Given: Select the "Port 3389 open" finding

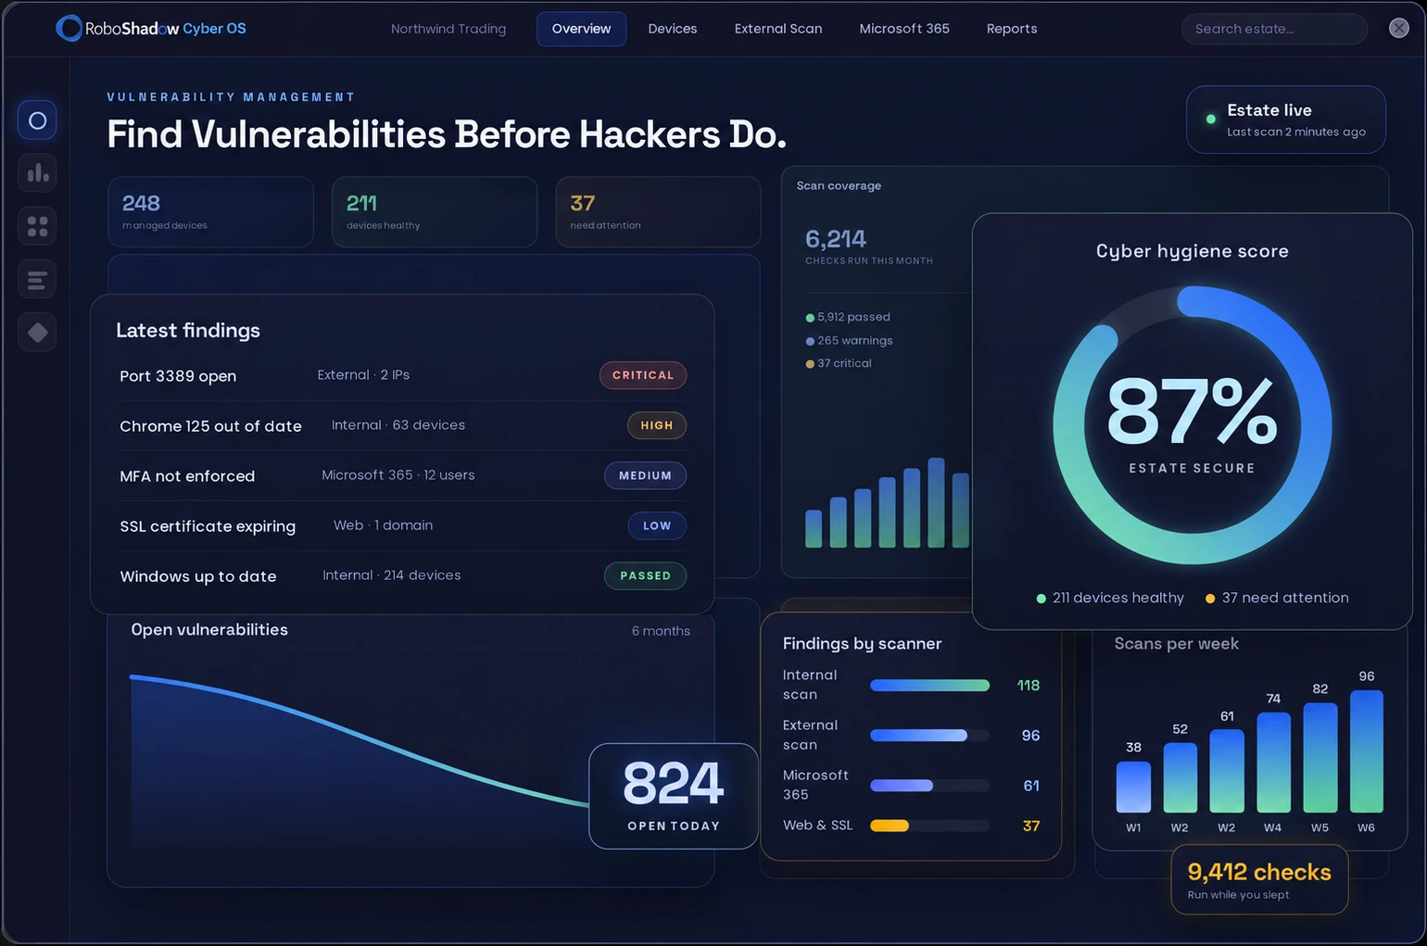Looking at the screenshot, I should coord(403,375).
